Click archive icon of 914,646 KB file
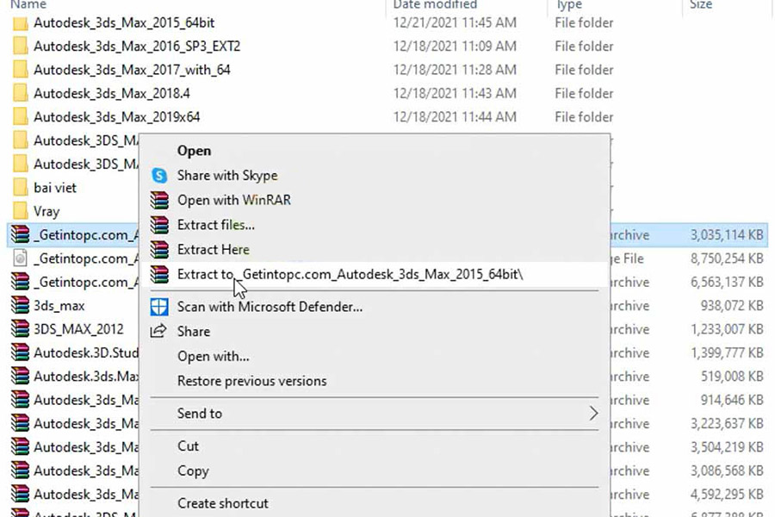775x517 pixels. pyautogui.click(x=20, y=400)
